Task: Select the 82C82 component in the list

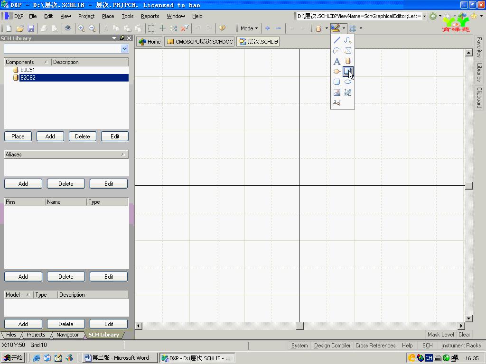Action: [x=74, y=78]
